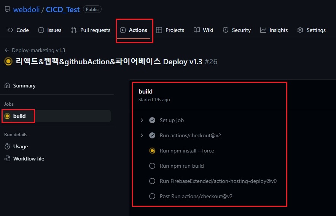Click the Actions play icon
The height and width of the screenshot is (216, 336).
[x=123, y=30]
